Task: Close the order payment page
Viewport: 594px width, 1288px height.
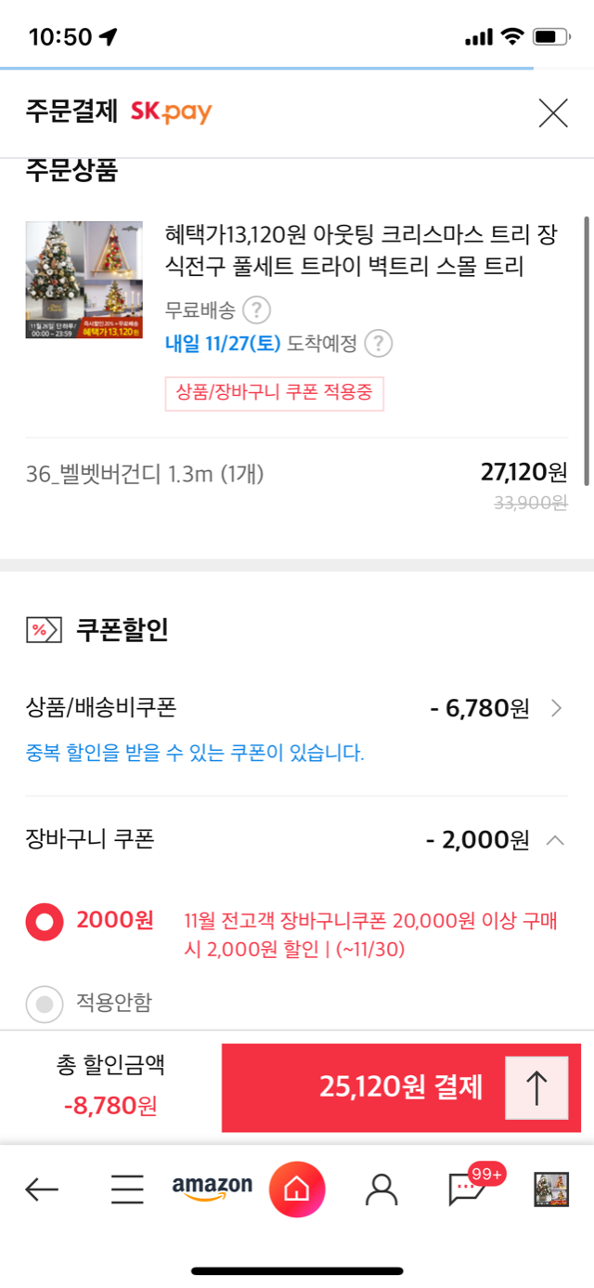Action: point(553,113)
